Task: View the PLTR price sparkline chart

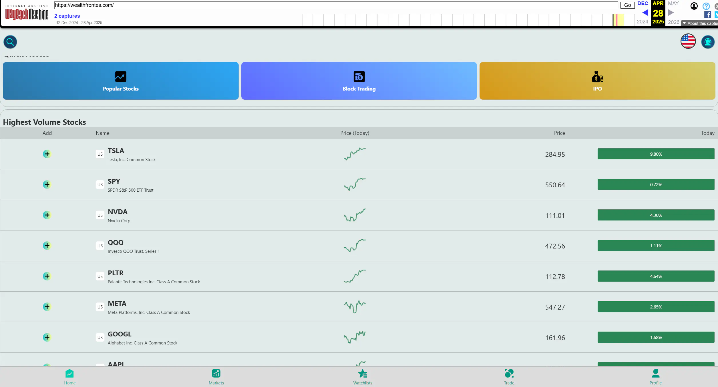Action: pyautogui.click(x=355, y=276)
